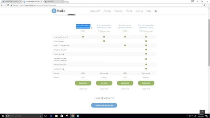Open the Chrome profile icon in the title bar
Image resolution: width=210 pixels, height=118 pixels.
click(193, 1)
